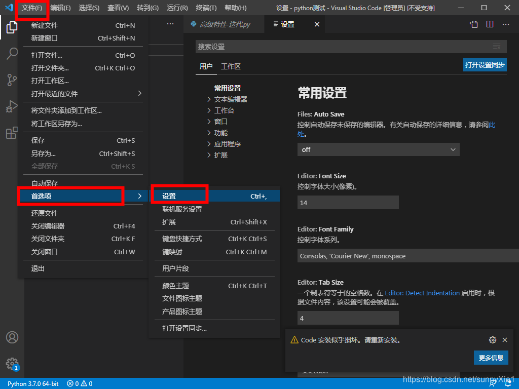Screen dimensions: 519x389
Task: Open the Run and Debug view icon
Action: [x=12, y=106]
